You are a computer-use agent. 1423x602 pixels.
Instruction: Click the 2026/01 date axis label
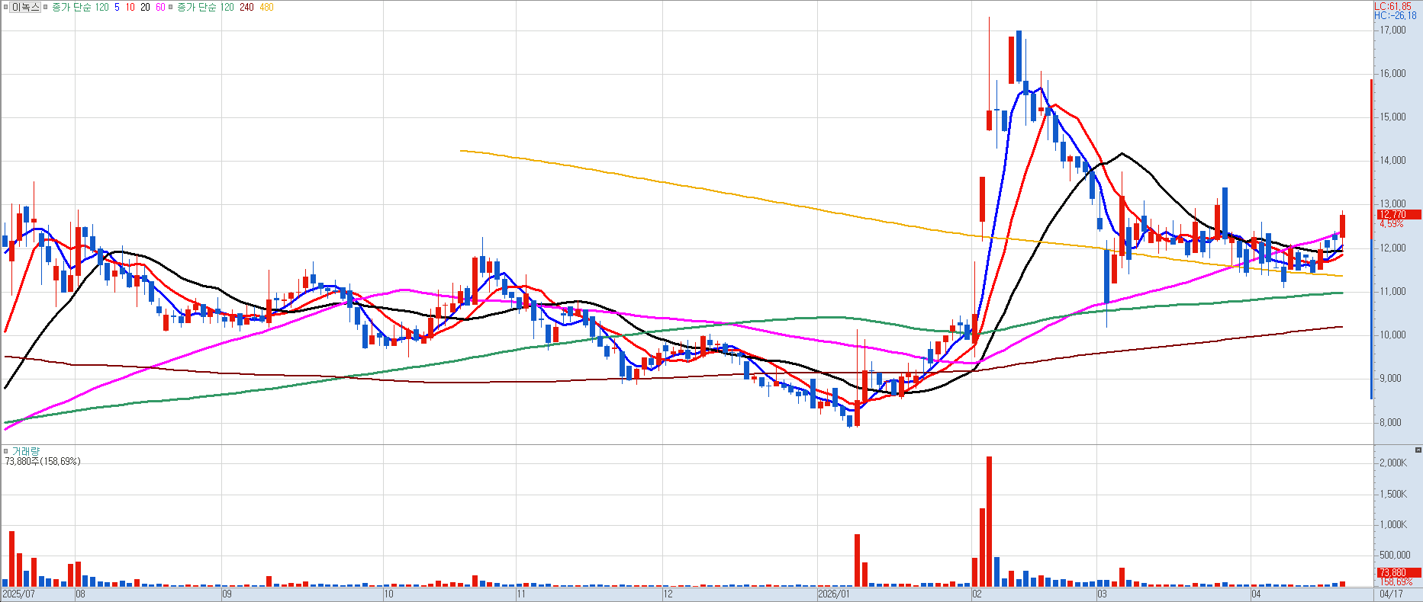tap(833, 594)
